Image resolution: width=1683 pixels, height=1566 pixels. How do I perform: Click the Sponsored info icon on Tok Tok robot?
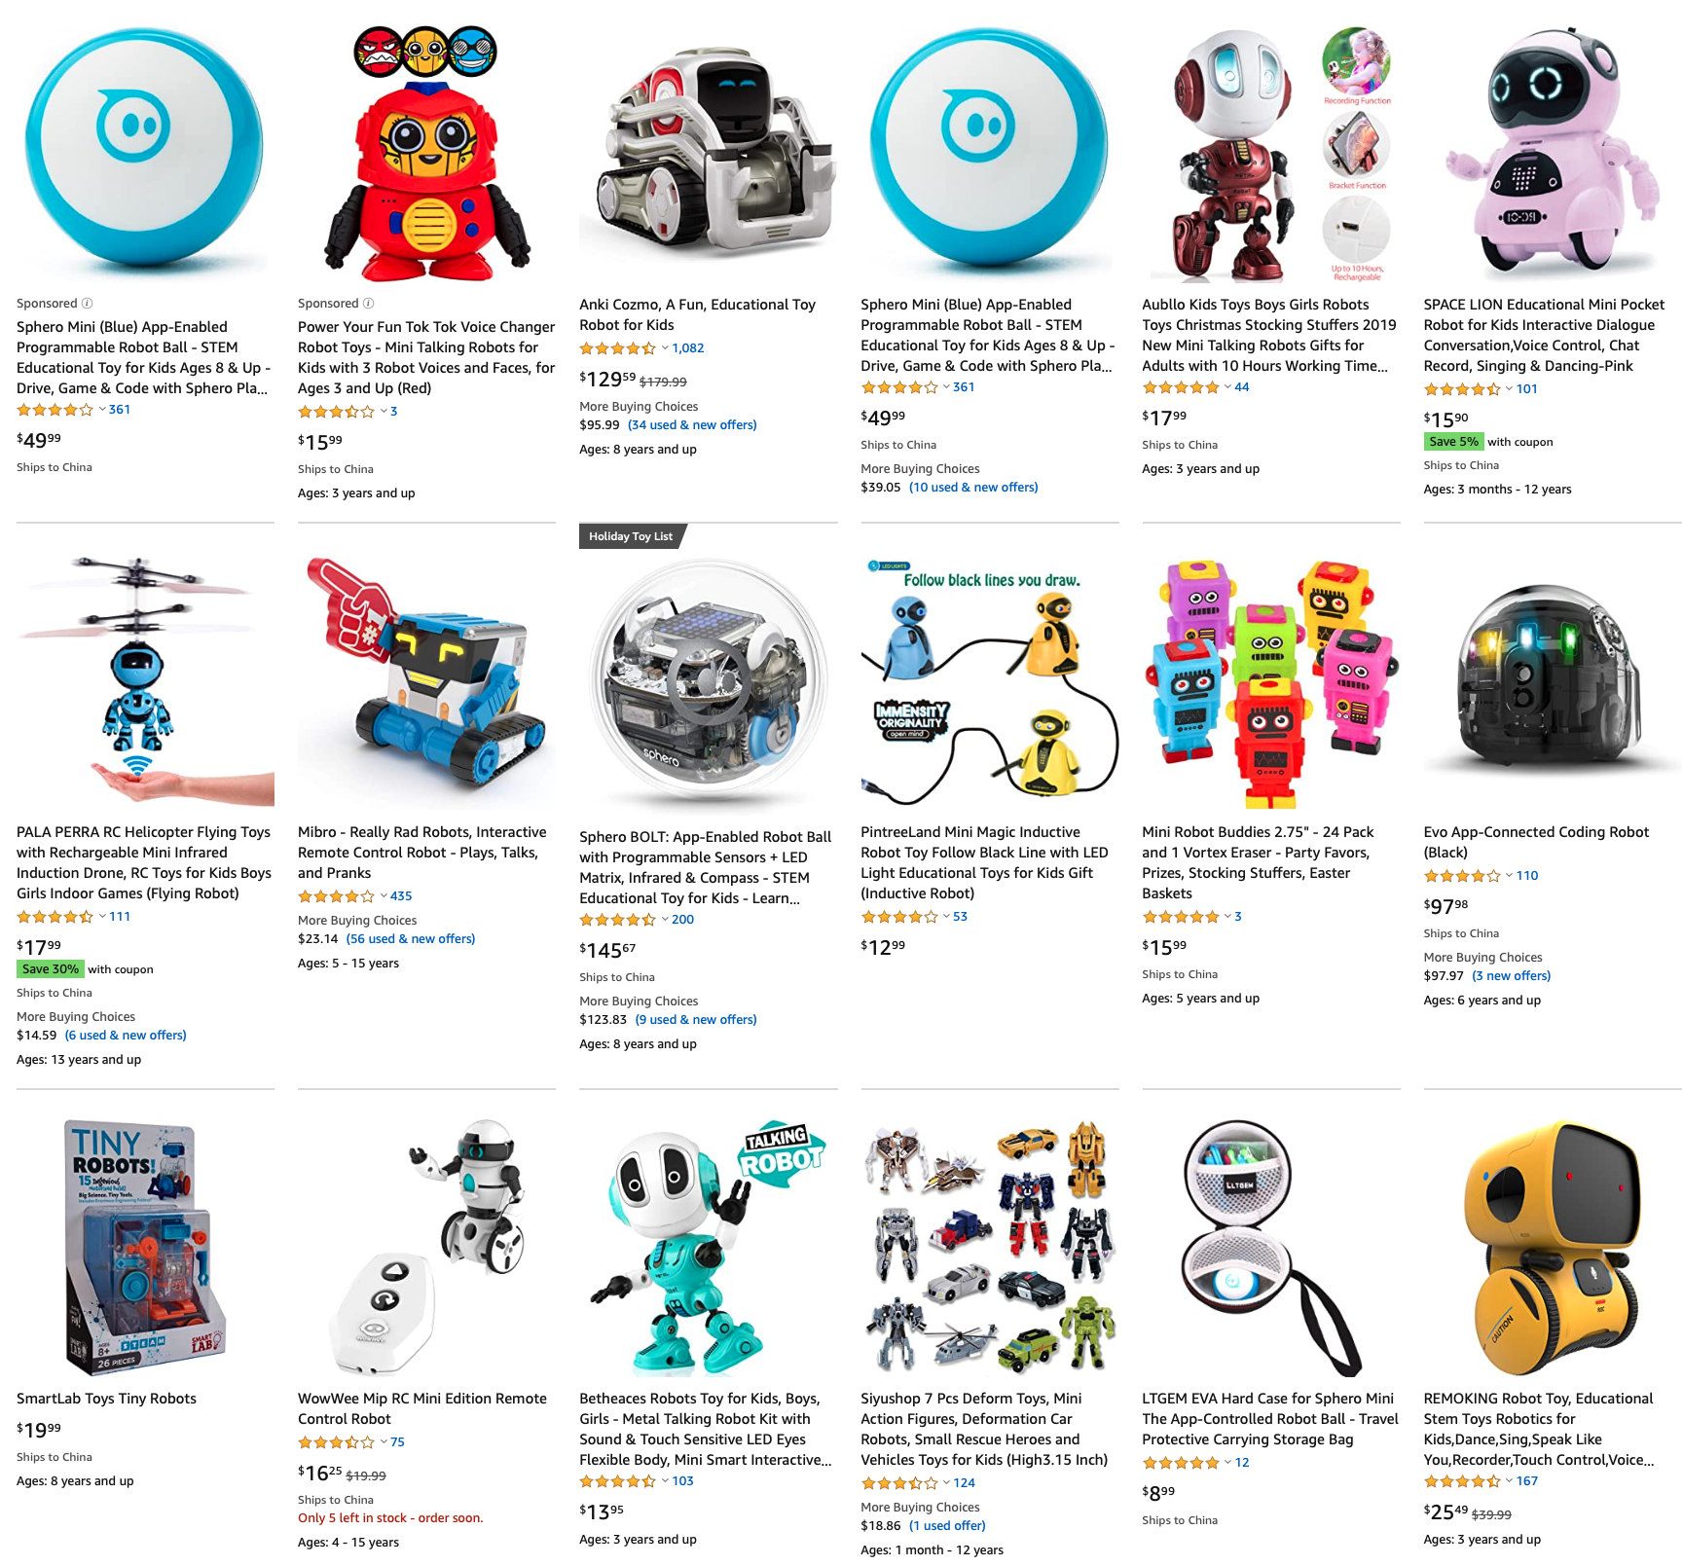pyautogui.click(x=368, y=304)
